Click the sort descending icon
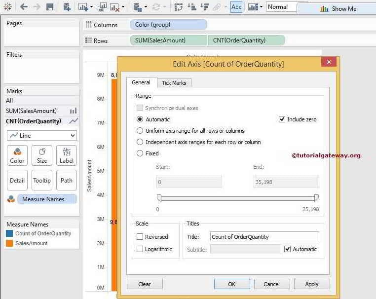Screen dimensions: 376x299 point(205,7)
